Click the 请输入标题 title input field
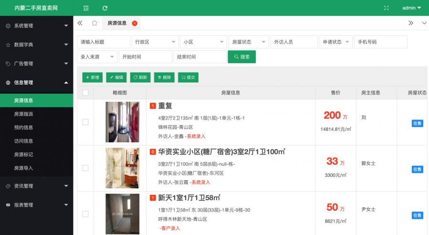The image size is (429, 235). coord(103,42)
